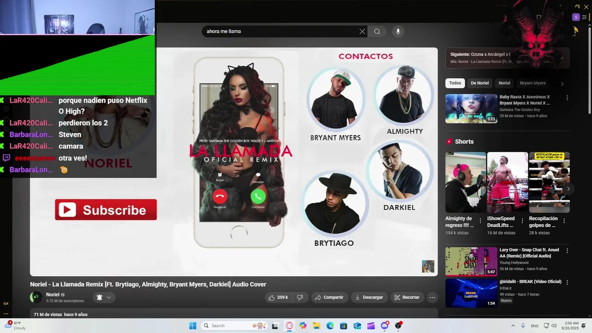Open the GX corner sidebar icon

pyautogui.click(x=6, y=303)
